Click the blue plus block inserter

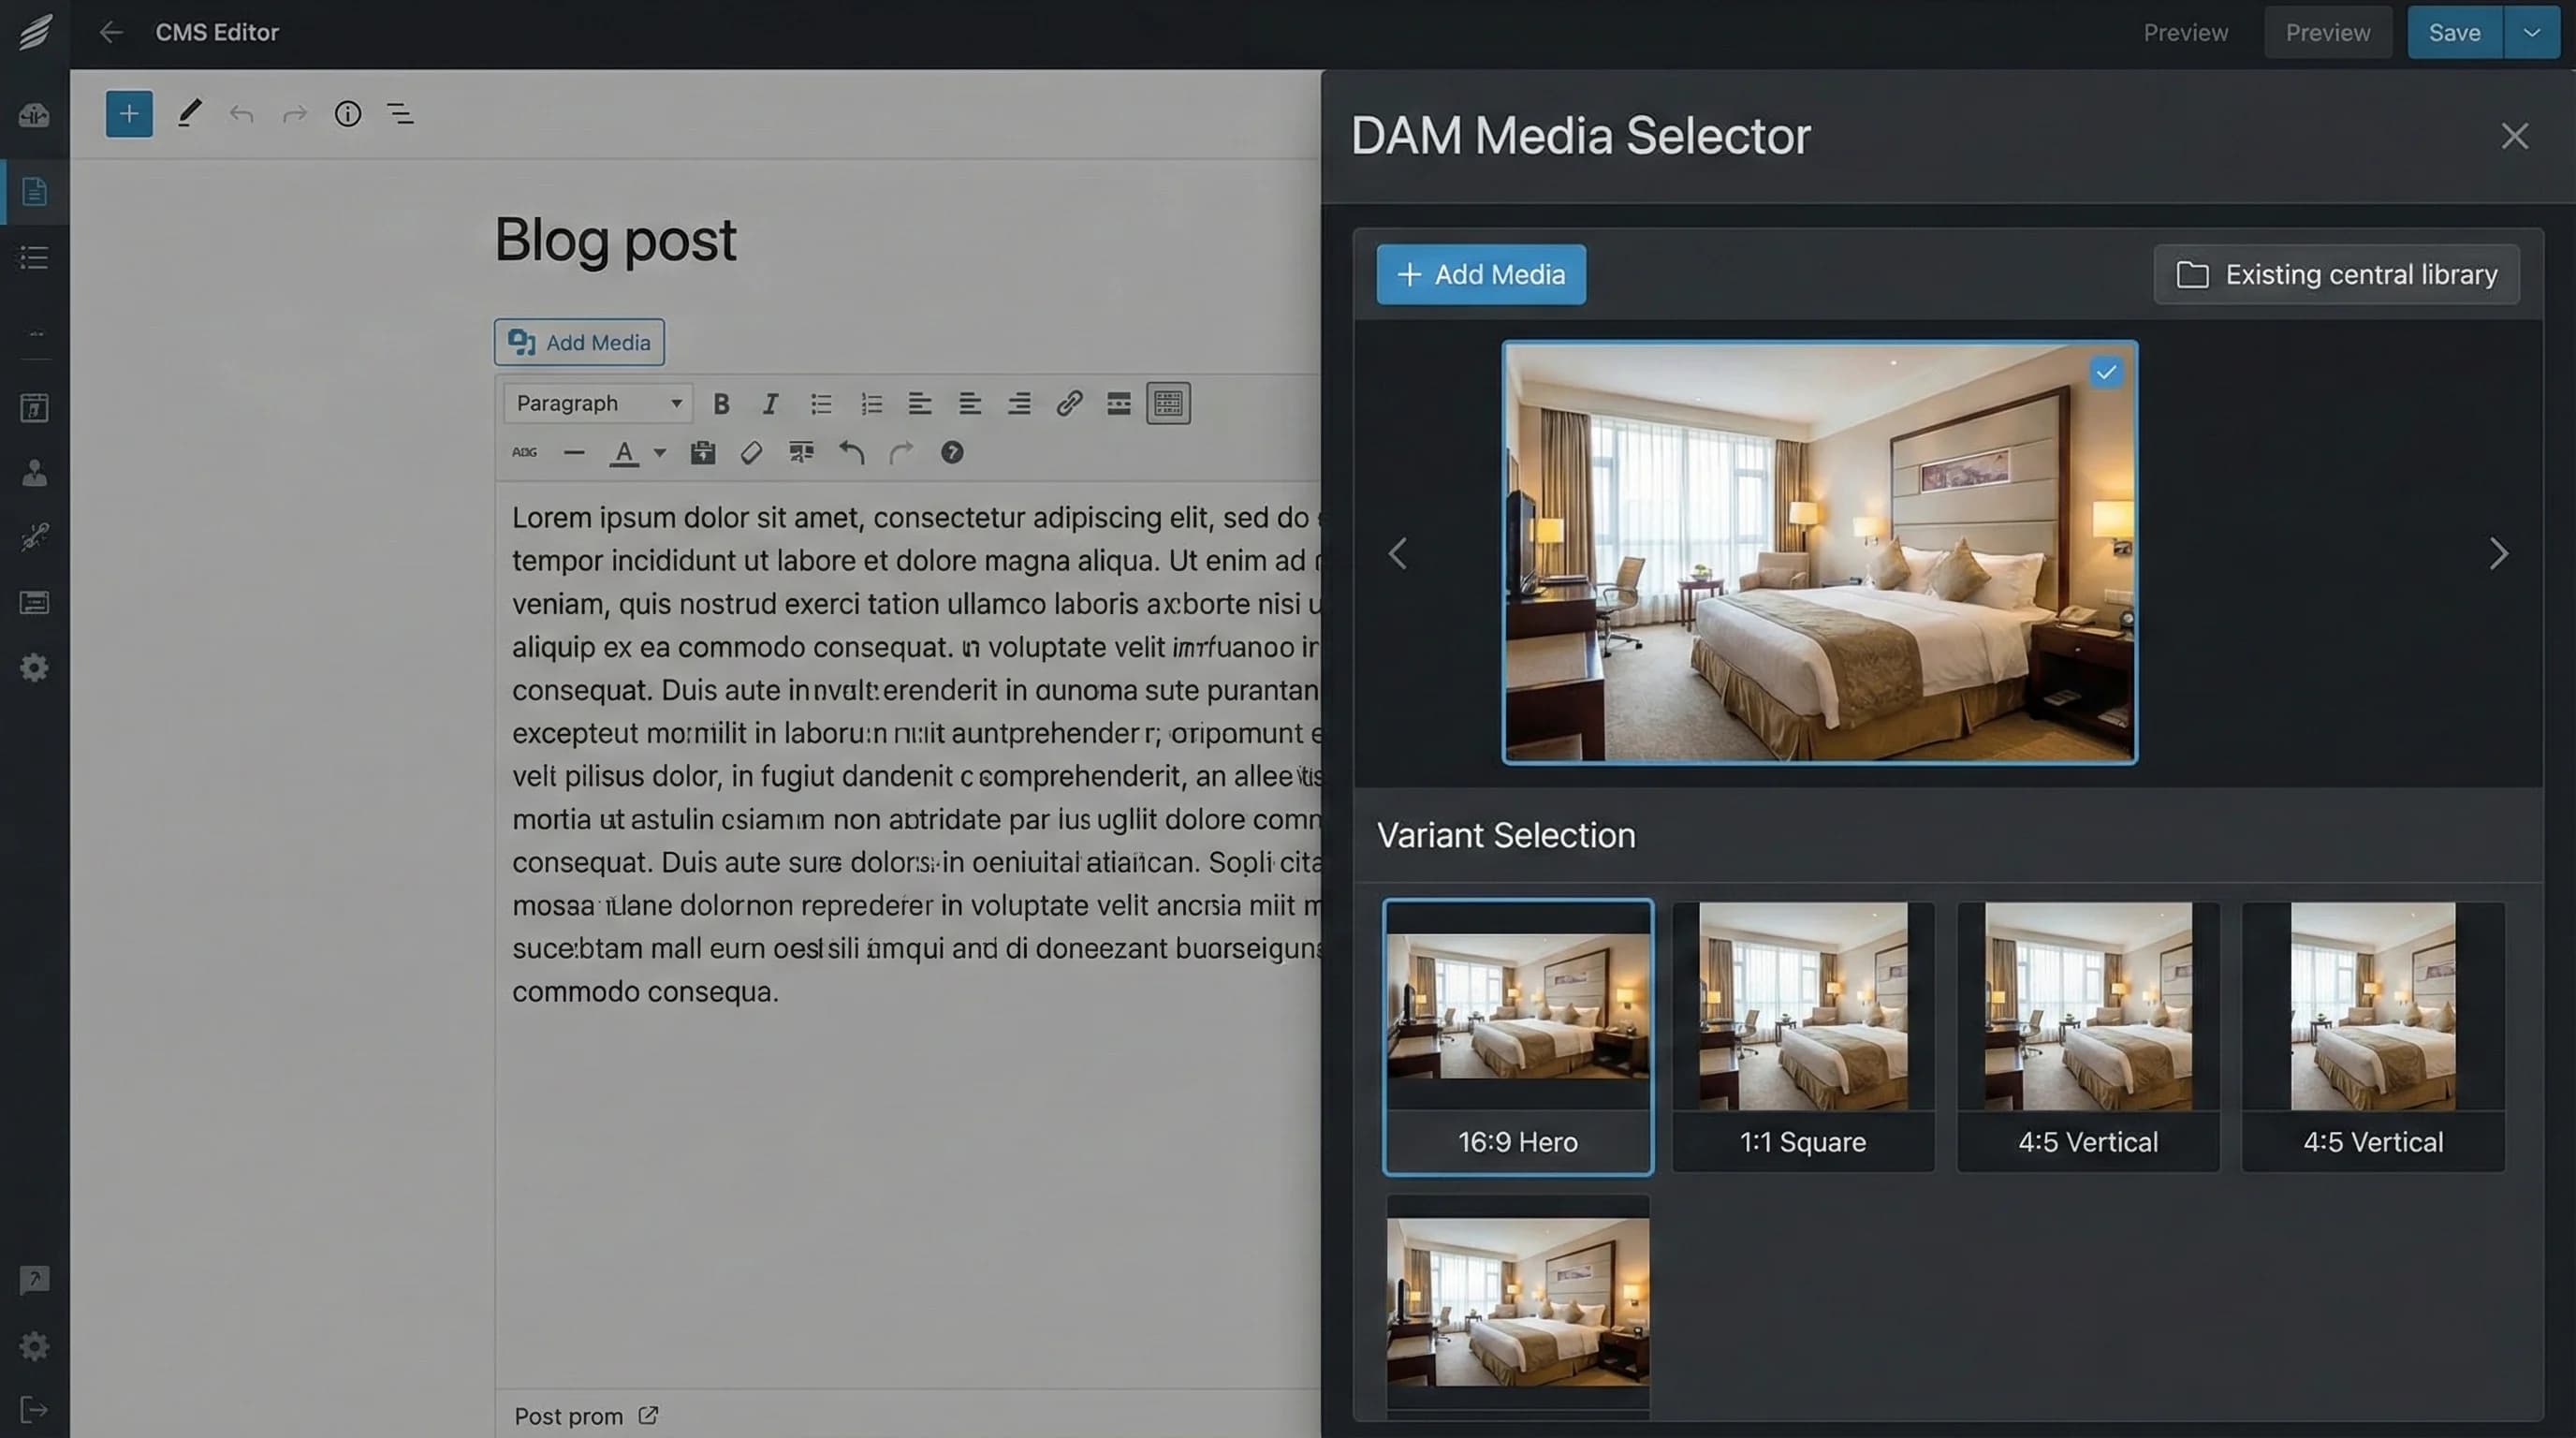click(x=129, y=114)
